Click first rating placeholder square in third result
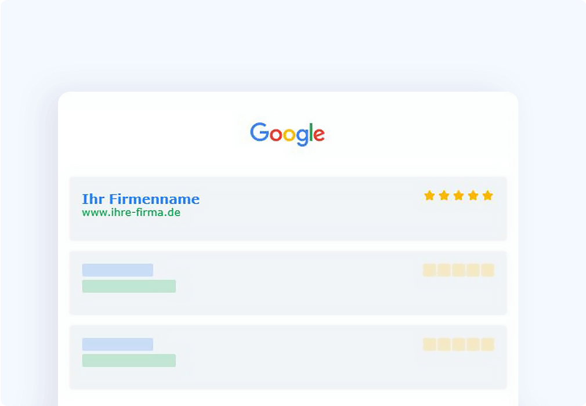The height and width of the screenshot is (406, 586). (x=429, y=345)
